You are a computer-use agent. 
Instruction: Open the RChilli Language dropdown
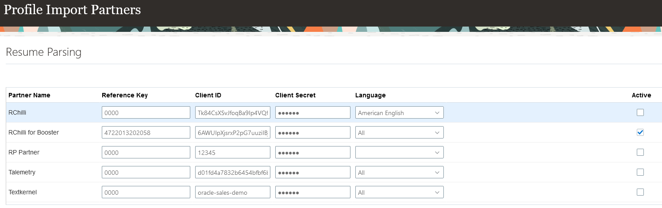coord(400,112)
